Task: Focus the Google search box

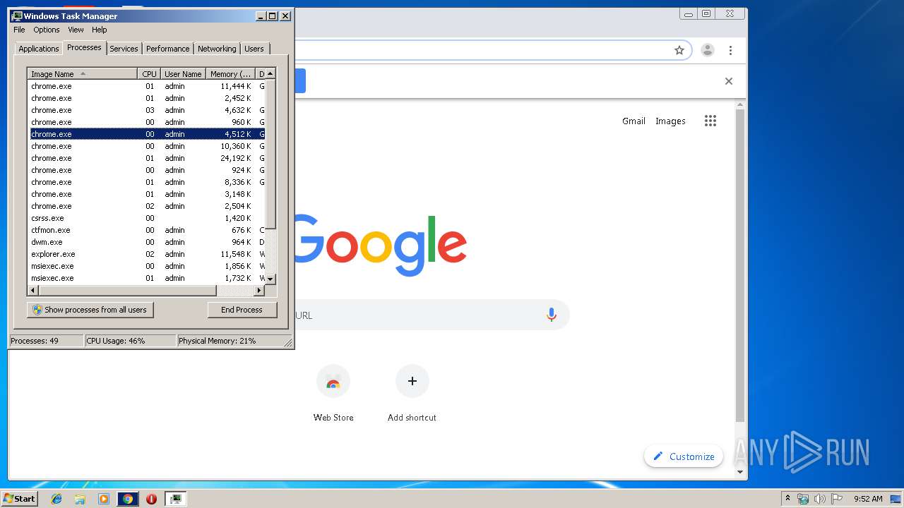Action: pos(431,315)
